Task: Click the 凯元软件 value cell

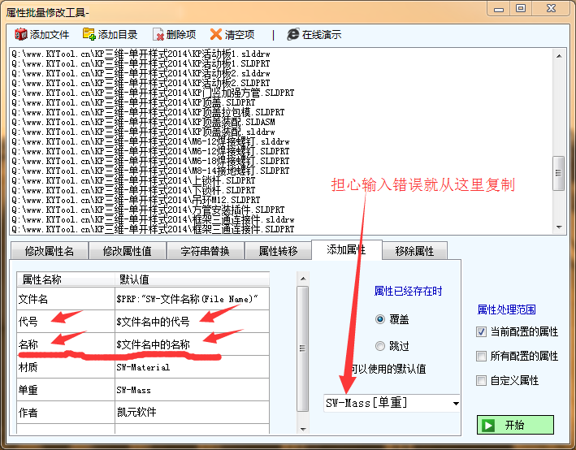Action: click(x=192, y=413)
